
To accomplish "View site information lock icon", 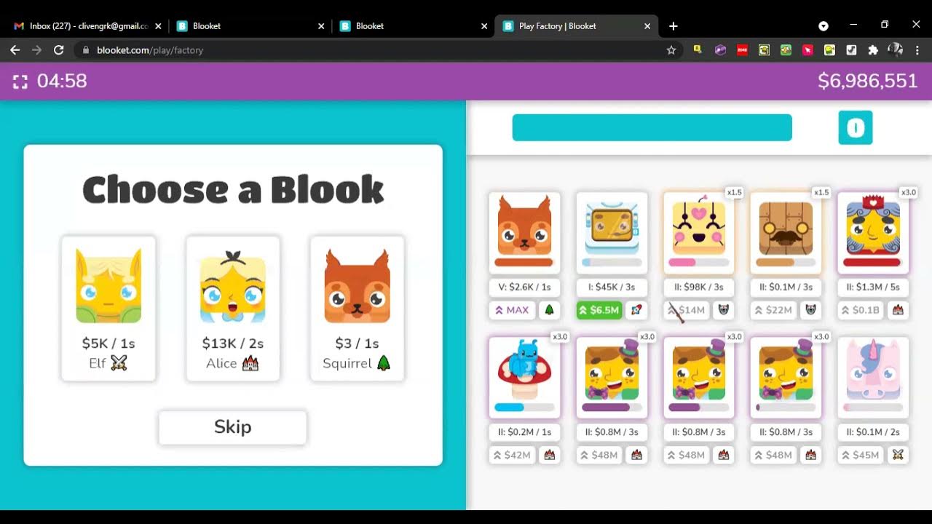I will click(x=86, y=50).
